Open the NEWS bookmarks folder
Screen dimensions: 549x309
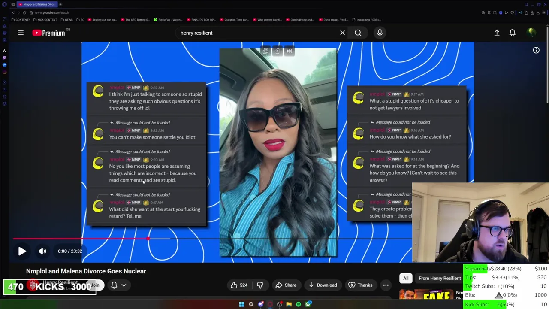pos(66,20)
